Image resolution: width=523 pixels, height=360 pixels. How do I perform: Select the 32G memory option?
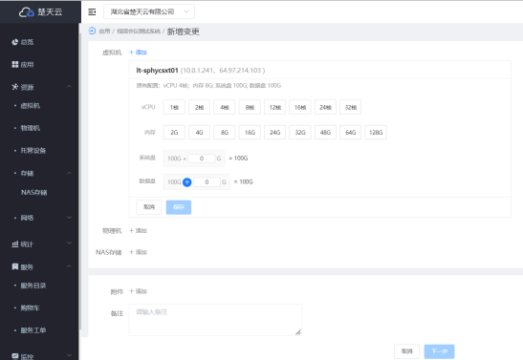click(x=300, y=132)
